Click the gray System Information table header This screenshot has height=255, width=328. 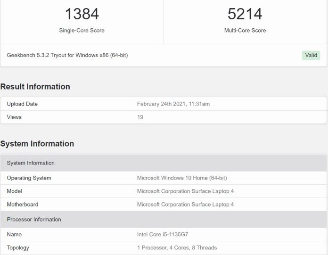point(164,163)
